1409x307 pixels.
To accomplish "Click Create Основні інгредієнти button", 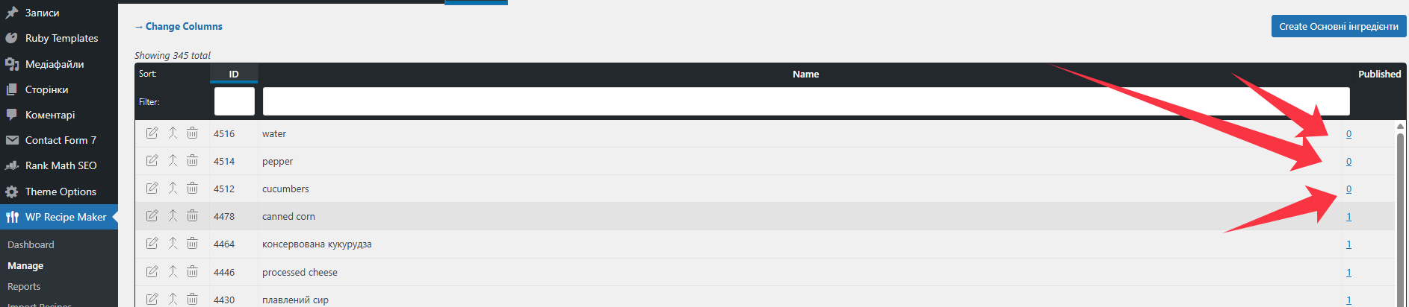I will click(x=1339, y=26).
